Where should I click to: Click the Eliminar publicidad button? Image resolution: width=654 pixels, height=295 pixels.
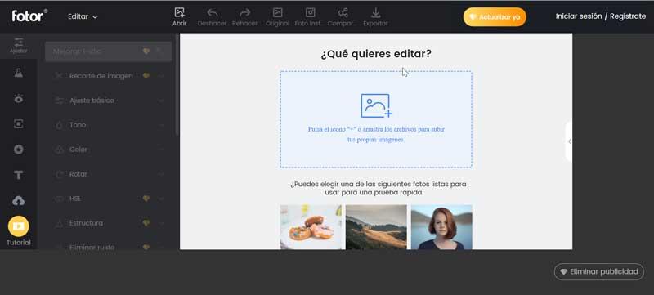click(x=599, y=271)
